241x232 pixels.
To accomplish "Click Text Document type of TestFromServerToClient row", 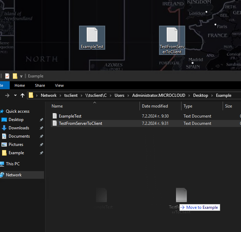I will pyautogui.click(x=197, y=123).
